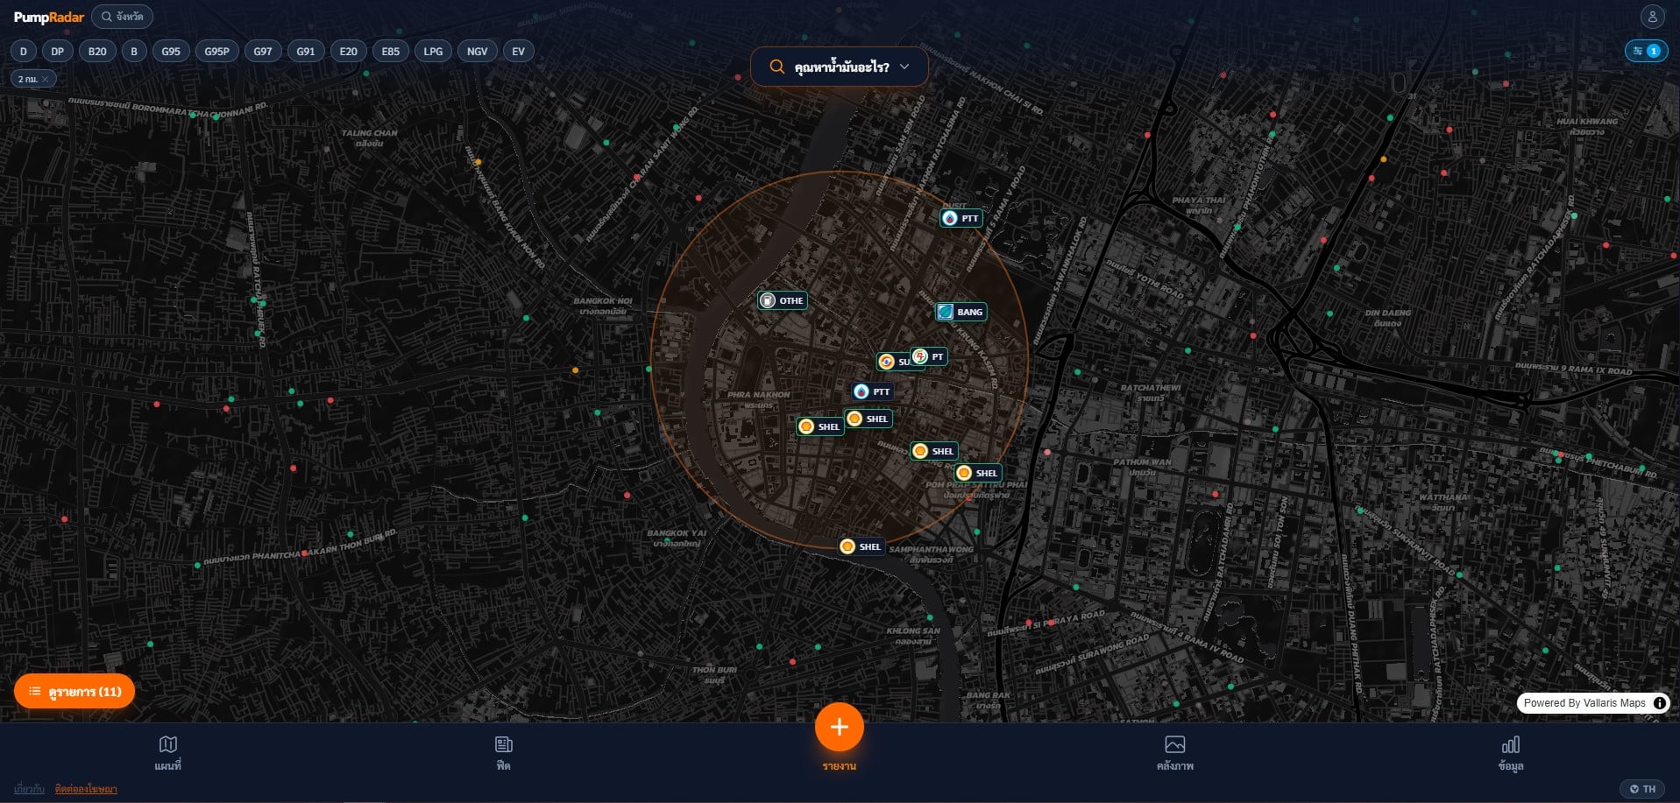Toggle the E20 fuel filter chip

point(348,51)
